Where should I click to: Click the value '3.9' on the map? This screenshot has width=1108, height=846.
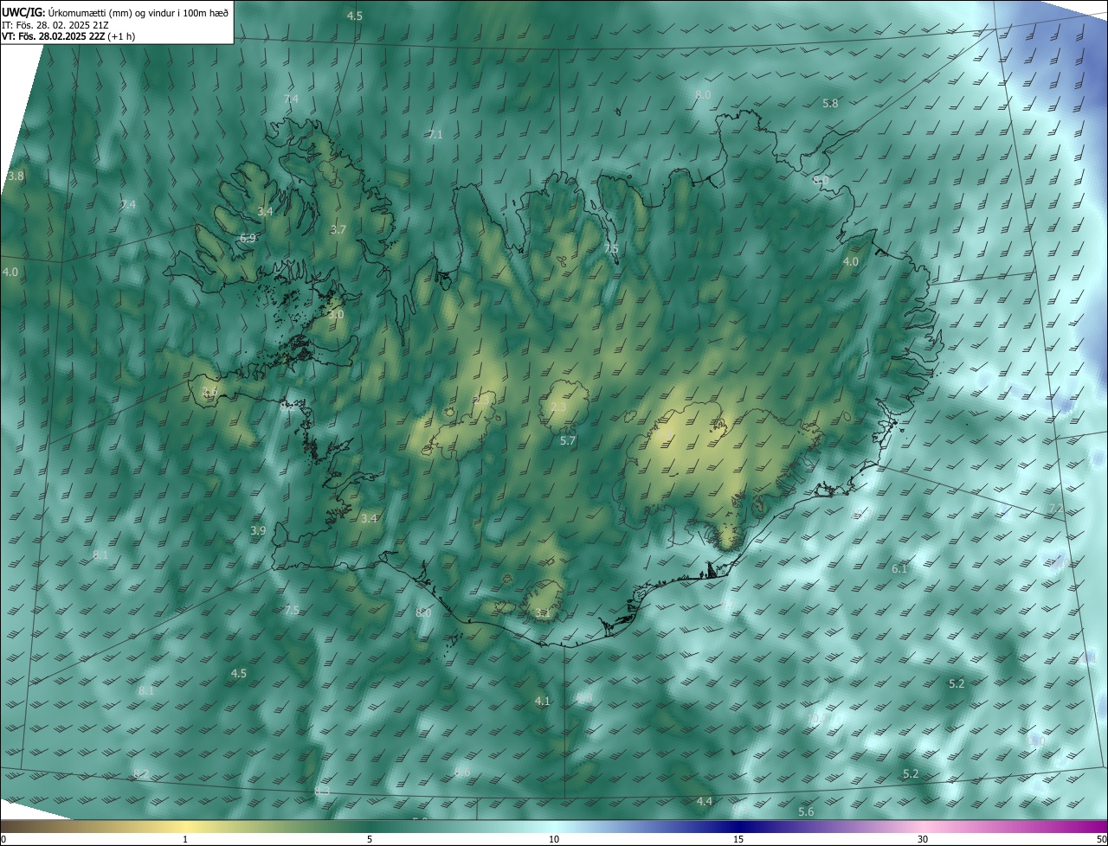click(x=258, y=530)
